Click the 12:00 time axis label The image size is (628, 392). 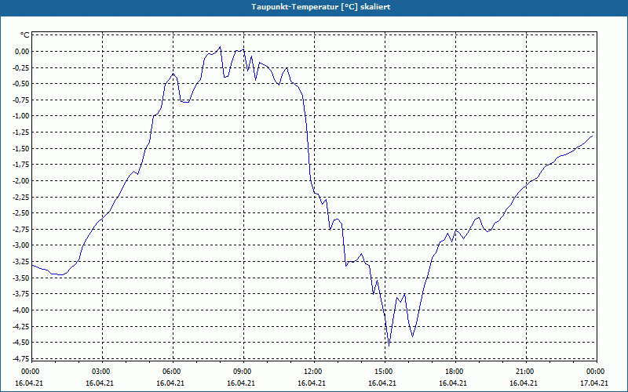[x=313, y=372]
